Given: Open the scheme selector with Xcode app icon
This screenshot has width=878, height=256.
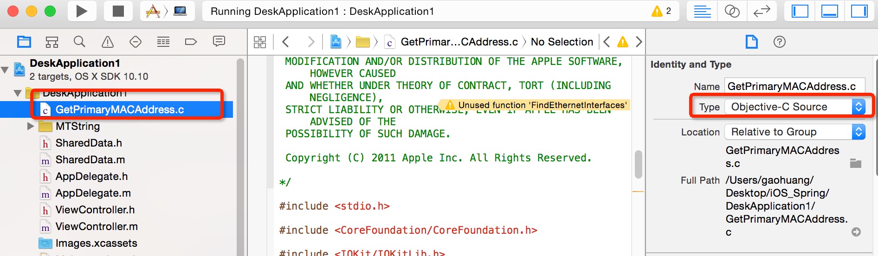Looking at the screenshot, I should tap(153, 11).
